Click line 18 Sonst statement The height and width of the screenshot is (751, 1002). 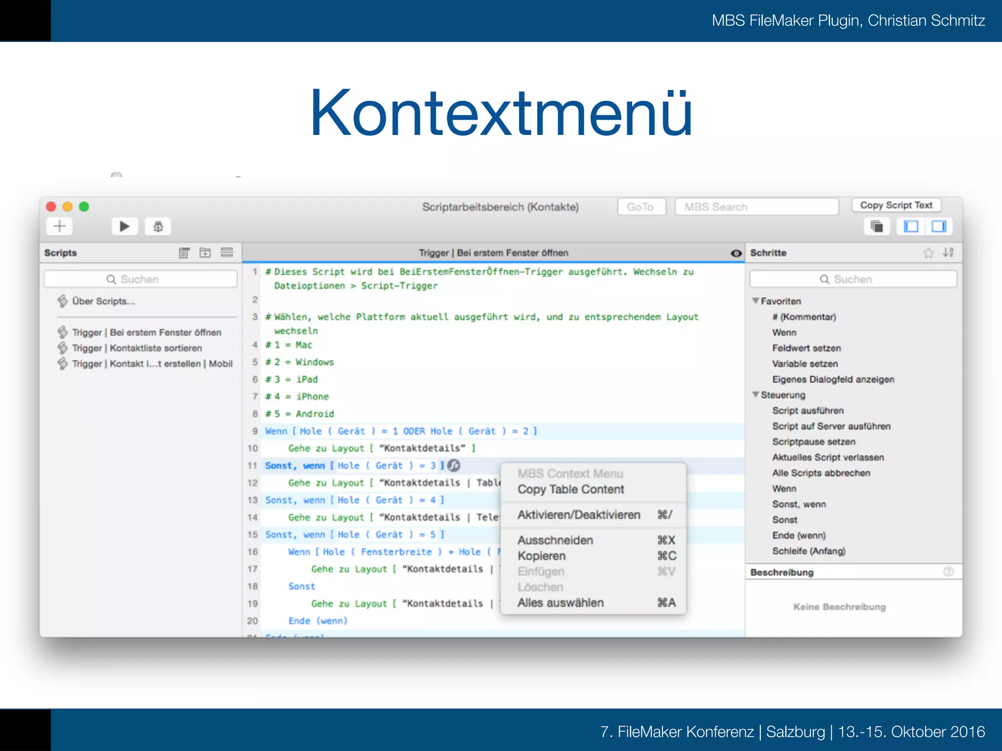click(x=302, y=586)
